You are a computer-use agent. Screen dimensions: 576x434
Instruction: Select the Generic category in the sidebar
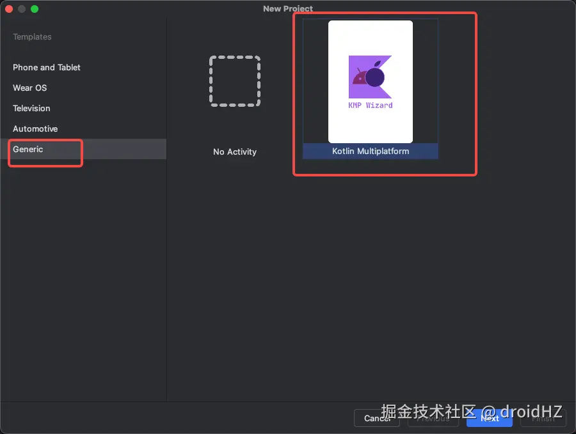click(x=28, y=149)
